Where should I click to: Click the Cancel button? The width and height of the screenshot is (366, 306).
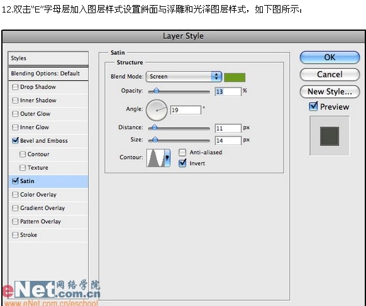pyautogui.click(x=330, y=74)
